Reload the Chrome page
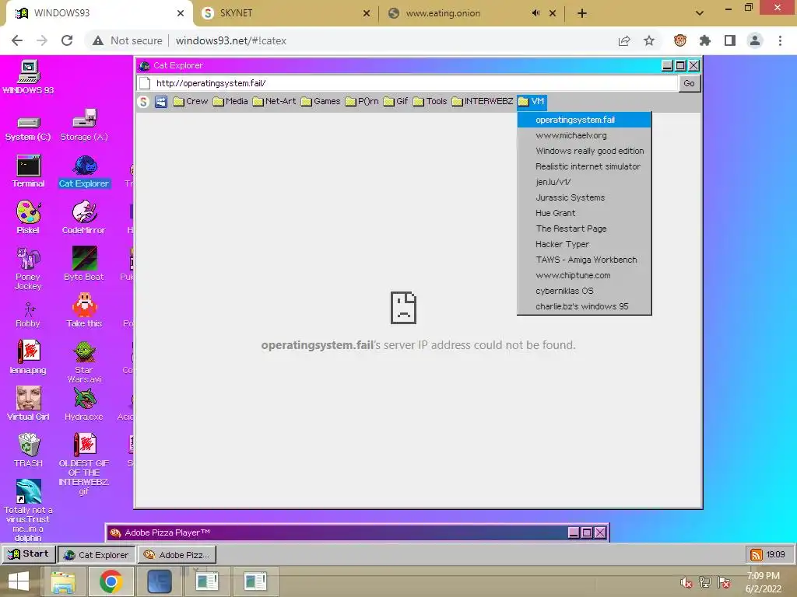The width and height of the screenshot is (797, 597). pos(67,40)
